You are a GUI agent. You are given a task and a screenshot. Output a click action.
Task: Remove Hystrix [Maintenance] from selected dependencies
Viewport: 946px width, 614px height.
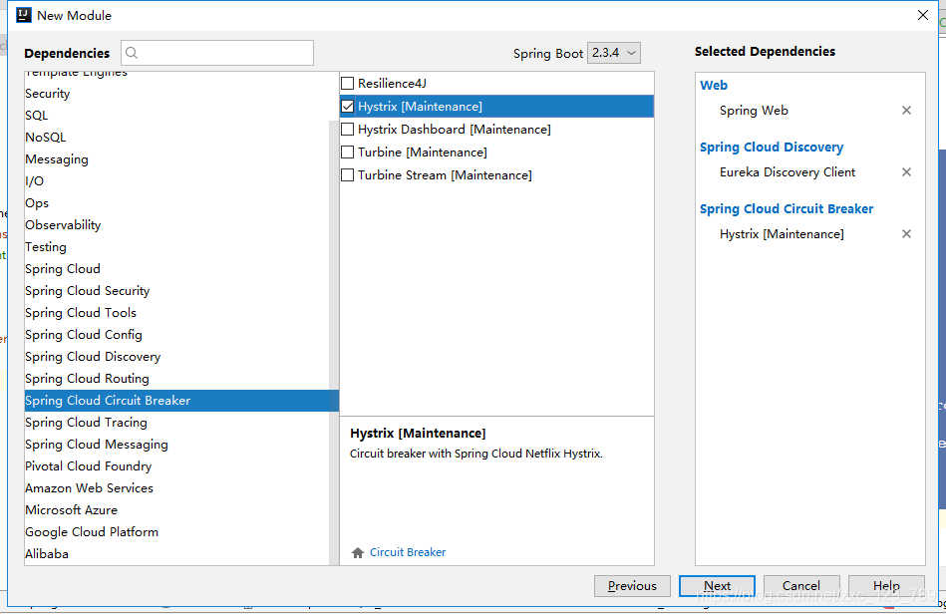(906, 234)
